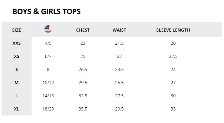Click the US flag icon
The width and height of the screenshot is (224, 123).
tap(48, 29)
